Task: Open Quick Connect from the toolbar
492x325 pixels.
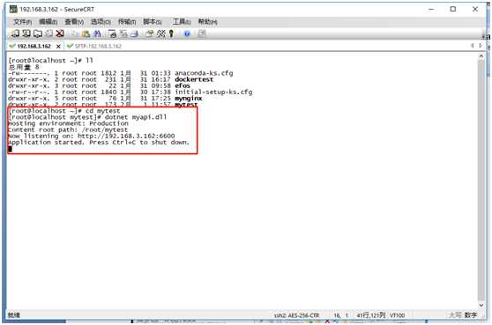Action: (x=26, y=33)
